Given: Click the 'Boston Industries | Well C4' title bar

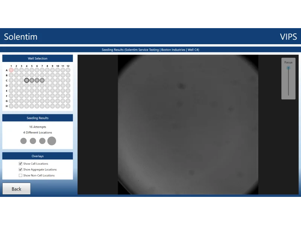Looking at the screenshot, I should [150, 50].
